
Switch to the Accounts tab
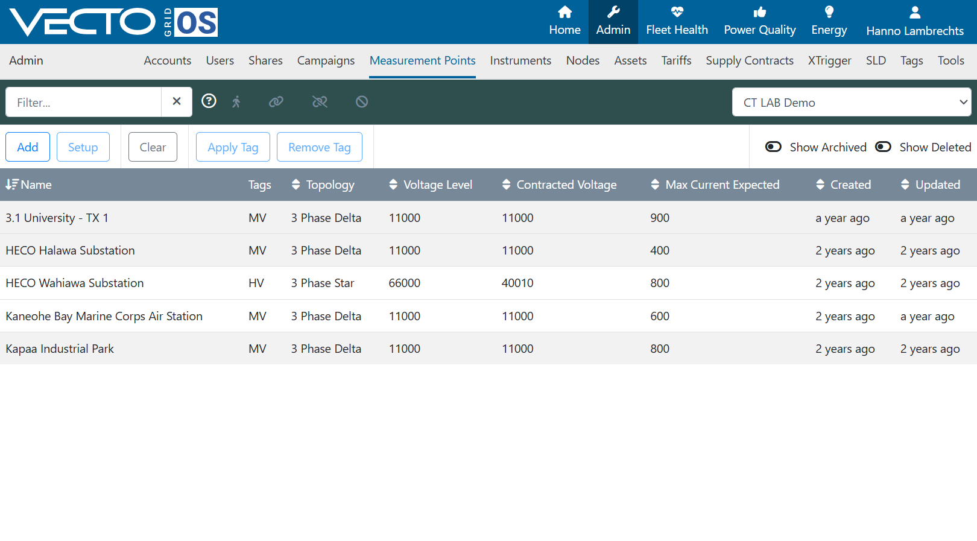tap(168, 60)
